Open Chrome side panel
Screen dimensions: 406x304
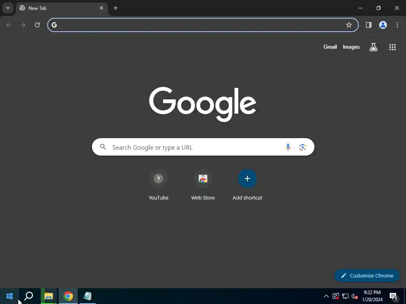click(x=369, y=25)
